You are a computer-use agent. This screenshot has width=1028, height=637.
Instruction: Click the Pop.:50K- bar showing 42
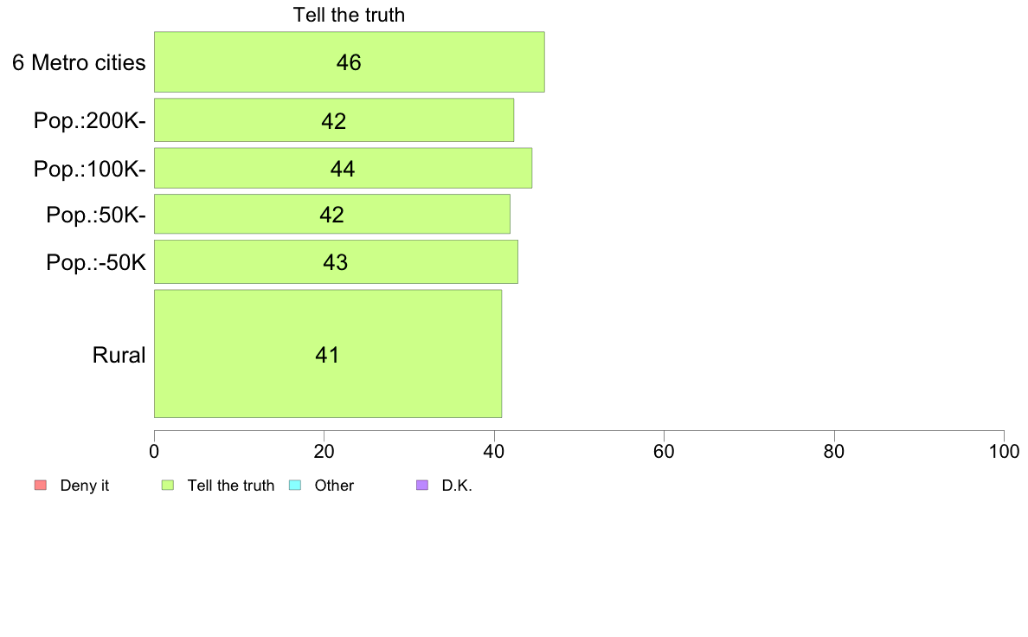pos(332,214)
